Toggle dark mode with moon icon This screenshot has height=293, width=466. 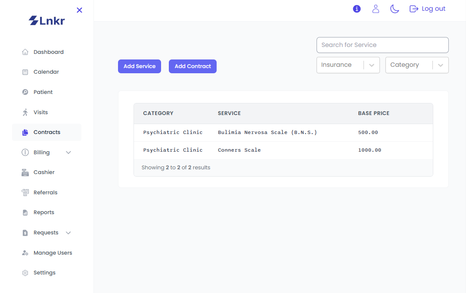coord(395,9)
